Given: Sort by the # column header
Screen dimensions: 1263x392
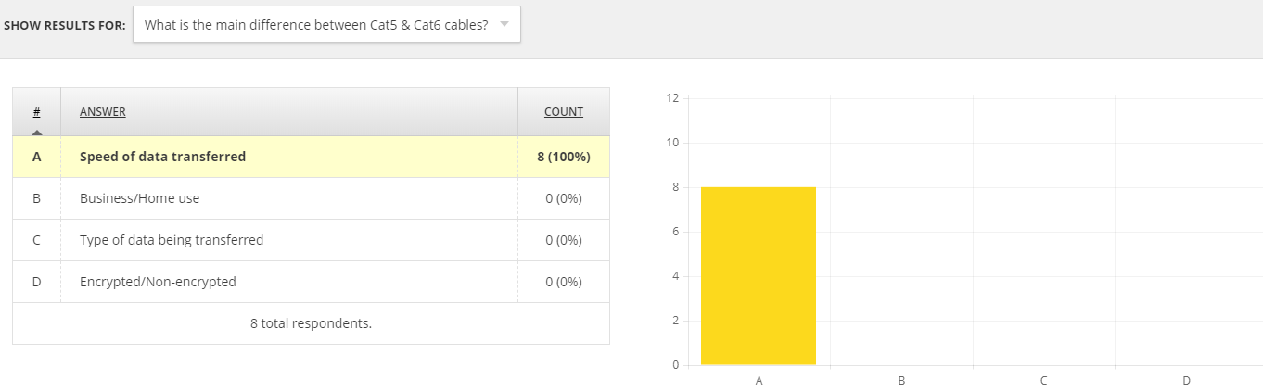Looking at the screenshot, I should [x=36, y=112].
